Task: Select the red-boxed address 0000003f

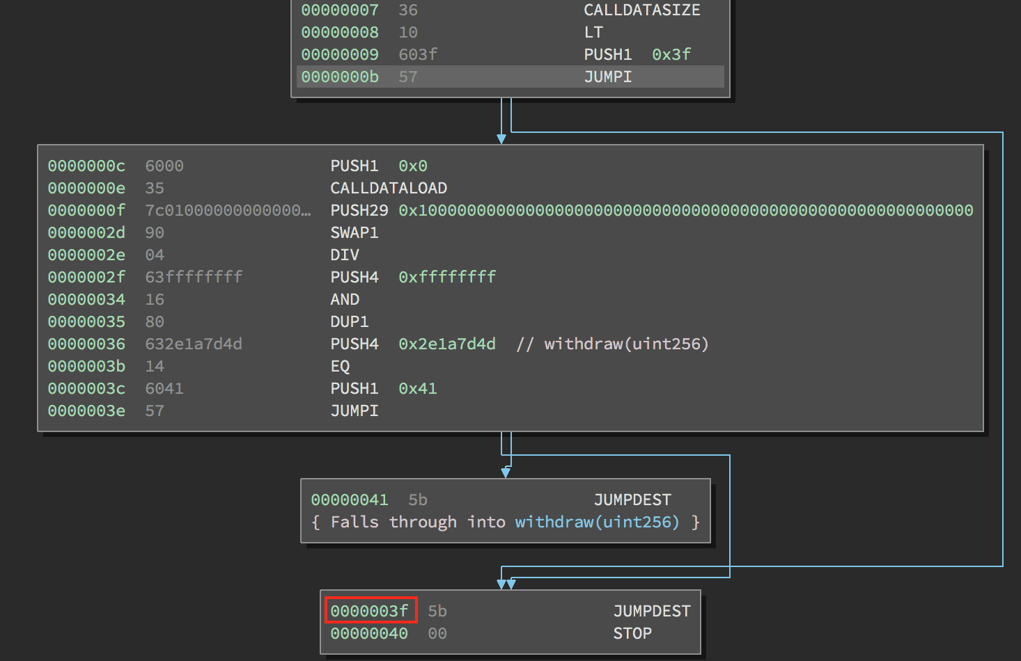Action: click(370, 610)
